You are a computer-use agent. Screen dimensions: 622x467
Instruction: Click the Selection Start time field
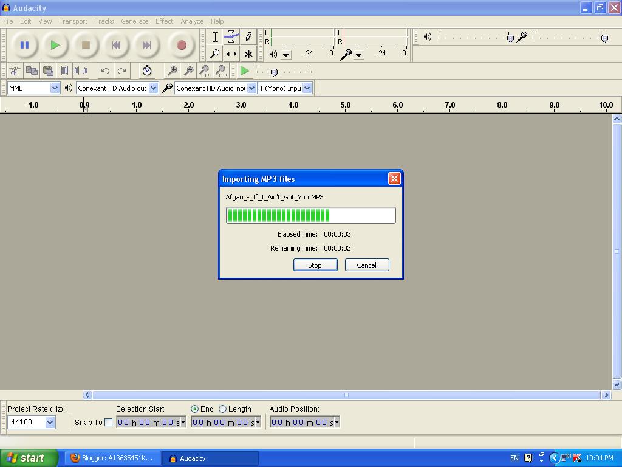(x=151, y=422)
